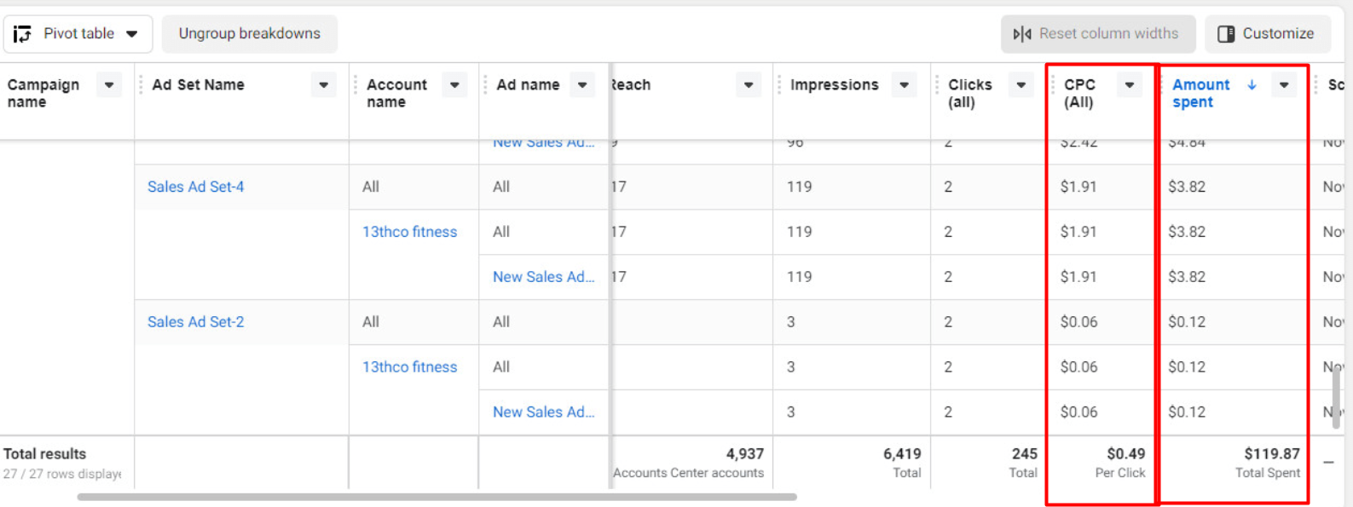The image size is (1353, 507).
Task: Expand the Reach column dropdown arrow
Action: pos(748,85)
